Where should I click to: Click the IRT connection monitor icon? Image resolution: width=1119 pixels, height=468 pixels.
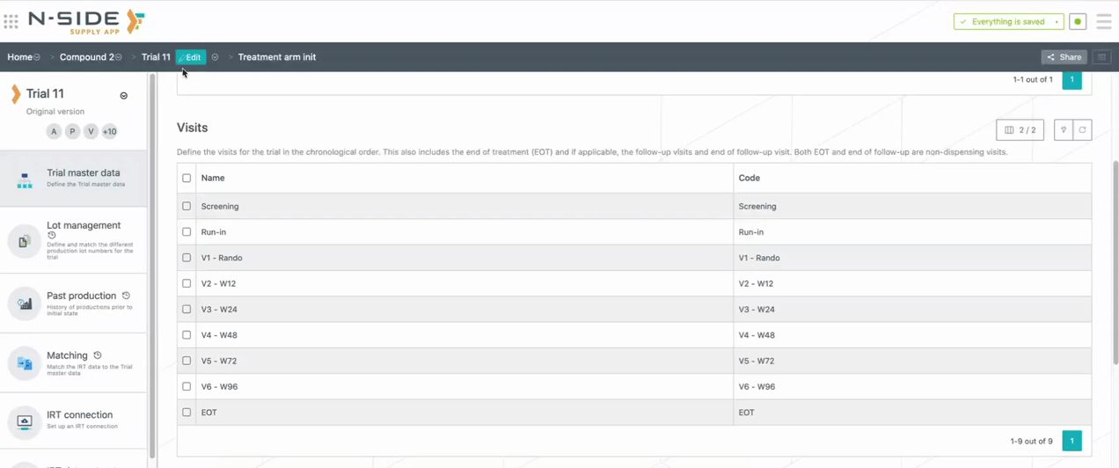tap(25, 422)
